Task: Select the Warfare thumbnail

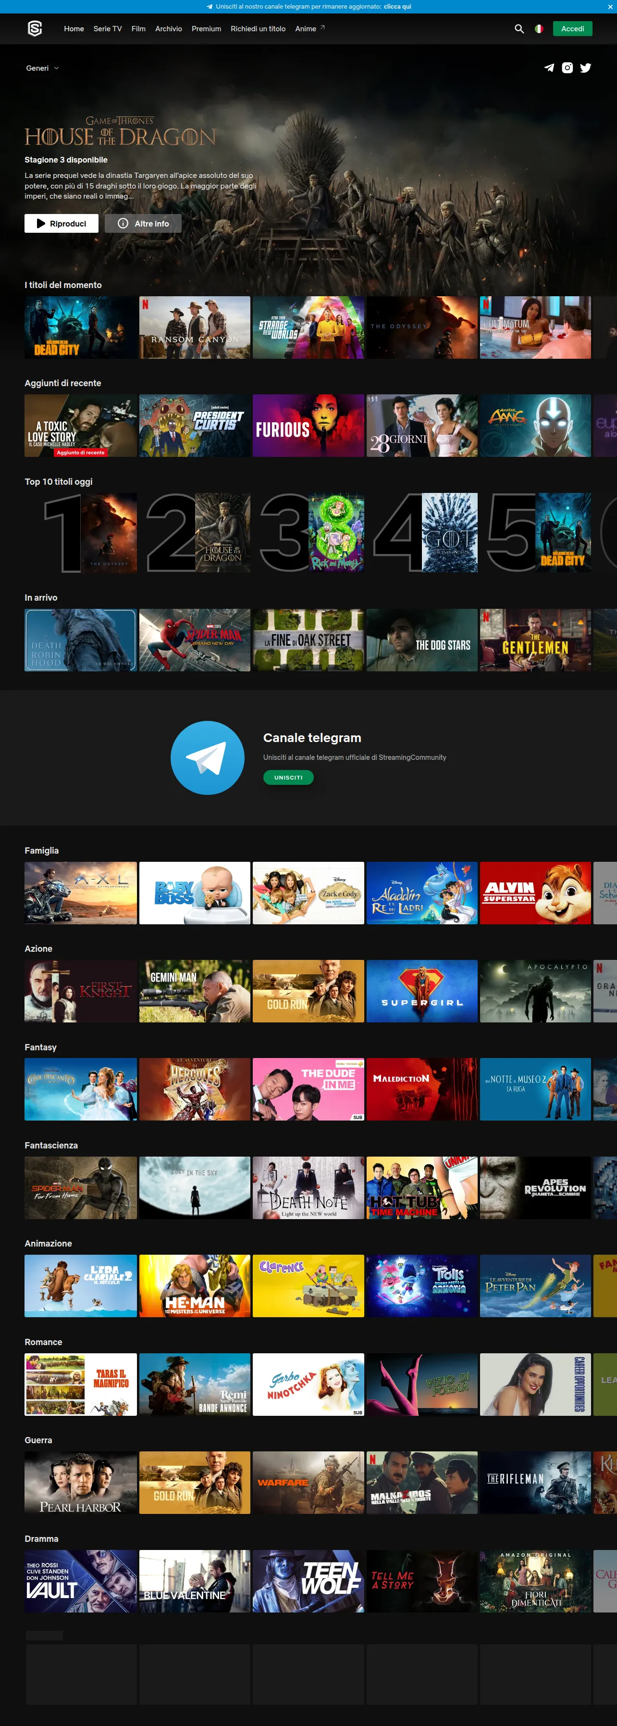Action: pos(308,1483)
